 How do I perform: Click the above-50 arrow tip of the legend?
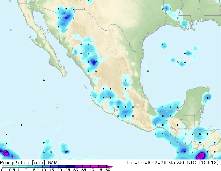click(110, 166)
